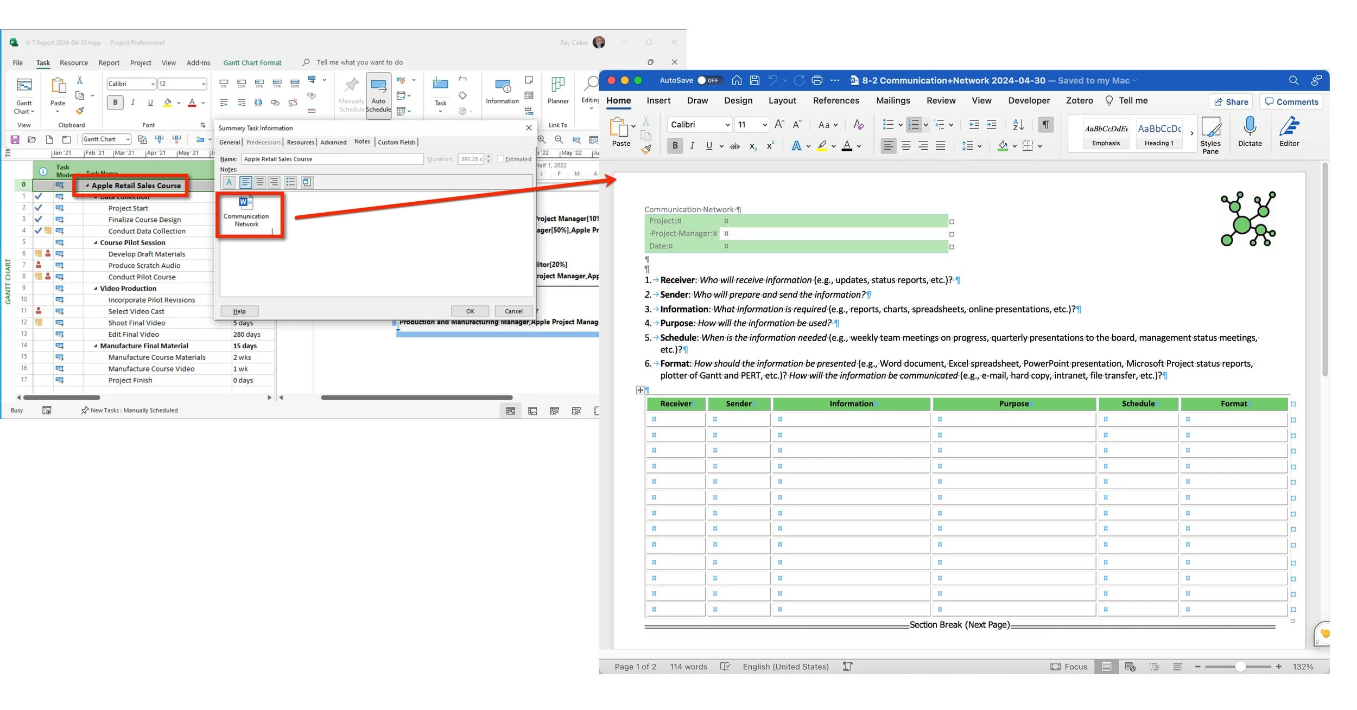Click Increase Font Size in Word

(x=779, y=125)
